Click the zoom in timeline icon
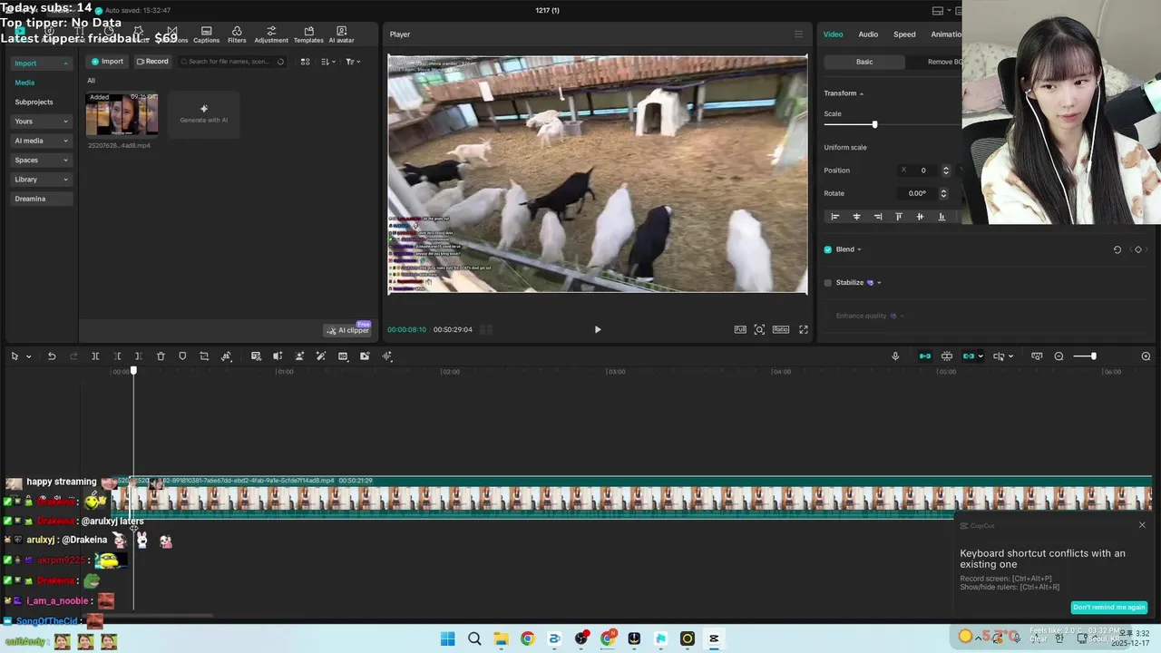The width and height of the screenshot is (1161, 653). point(1146,356)
